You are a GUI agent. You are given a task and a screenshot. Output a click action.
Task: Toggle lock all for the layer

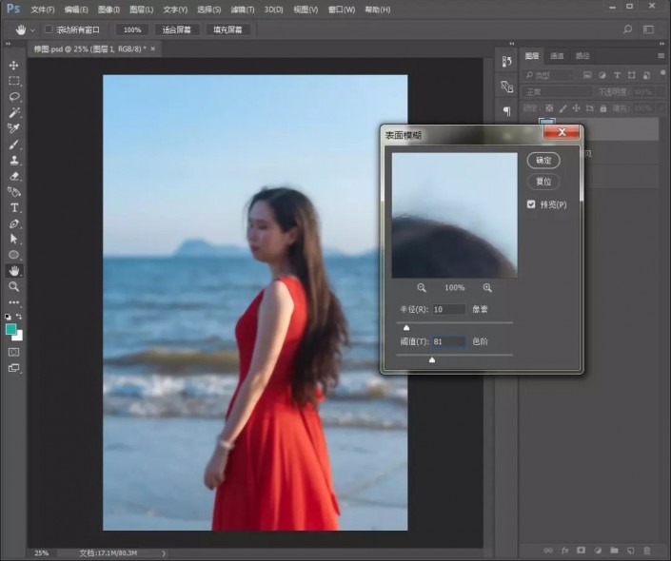pos(603,108)
